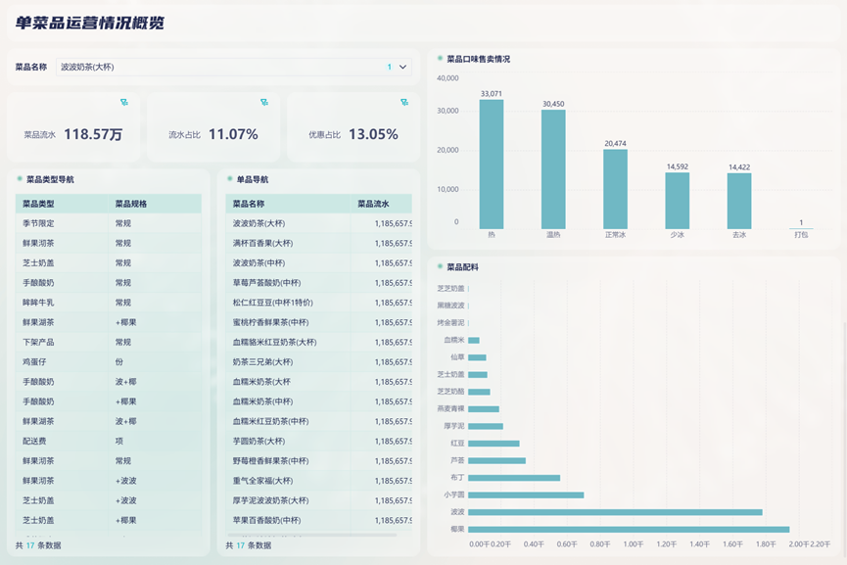Click the 菜品规格 column header
The width and height of the screenshot is (847, 565).
(131, 204)
